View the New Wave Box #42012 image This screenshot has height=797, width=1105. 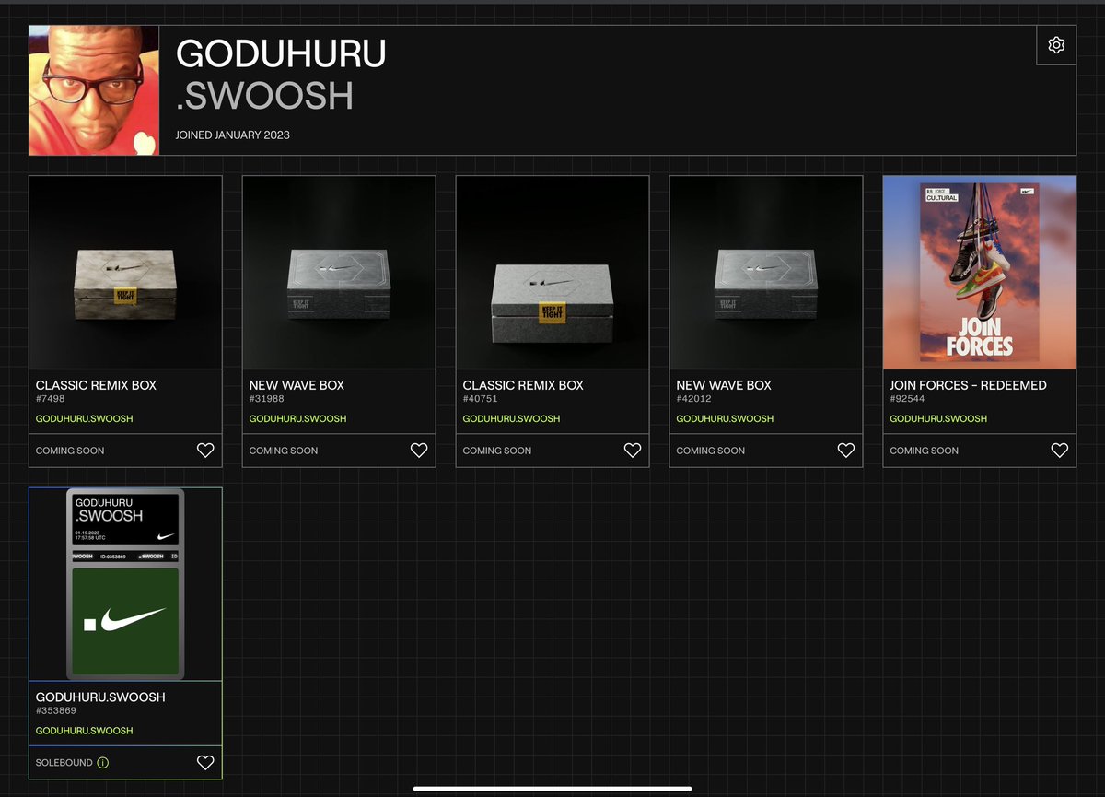(x=766, y=273)
